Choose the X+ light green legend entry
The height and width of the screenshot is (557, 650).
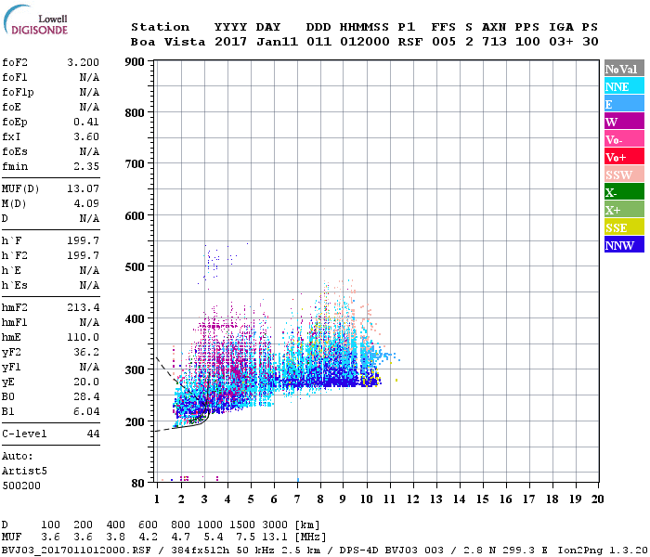click(x=622, y=210)
